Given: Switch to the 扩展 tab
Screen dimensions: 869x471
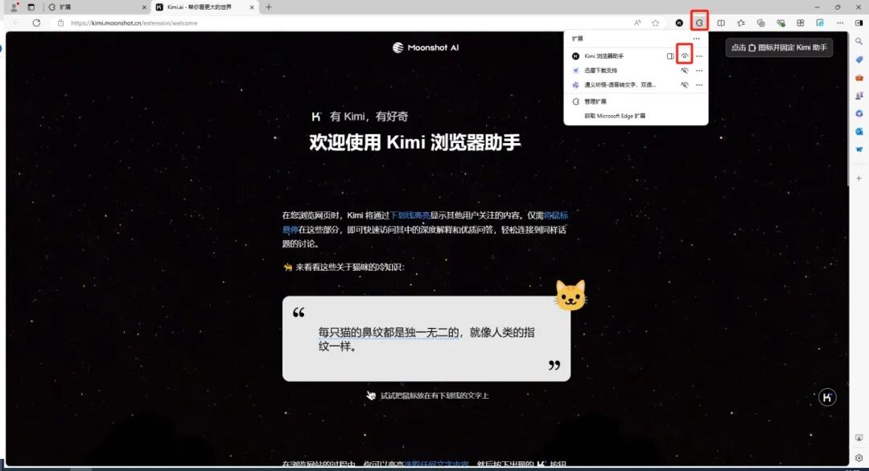Looking at the screenshot, I should (95, 7).
